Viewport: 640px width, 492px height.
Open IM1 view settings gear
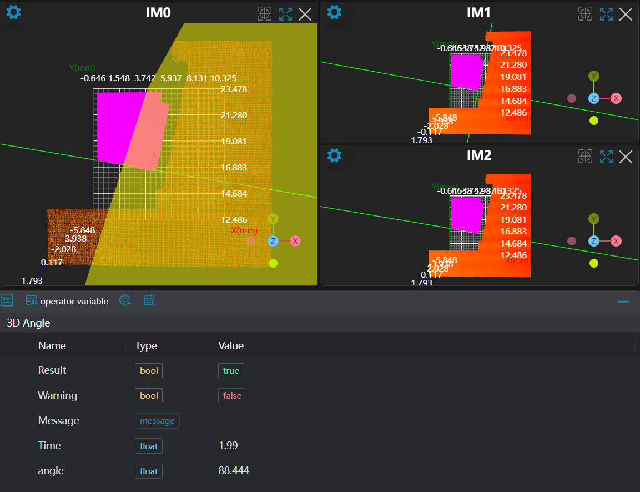(x=334, y=12)
